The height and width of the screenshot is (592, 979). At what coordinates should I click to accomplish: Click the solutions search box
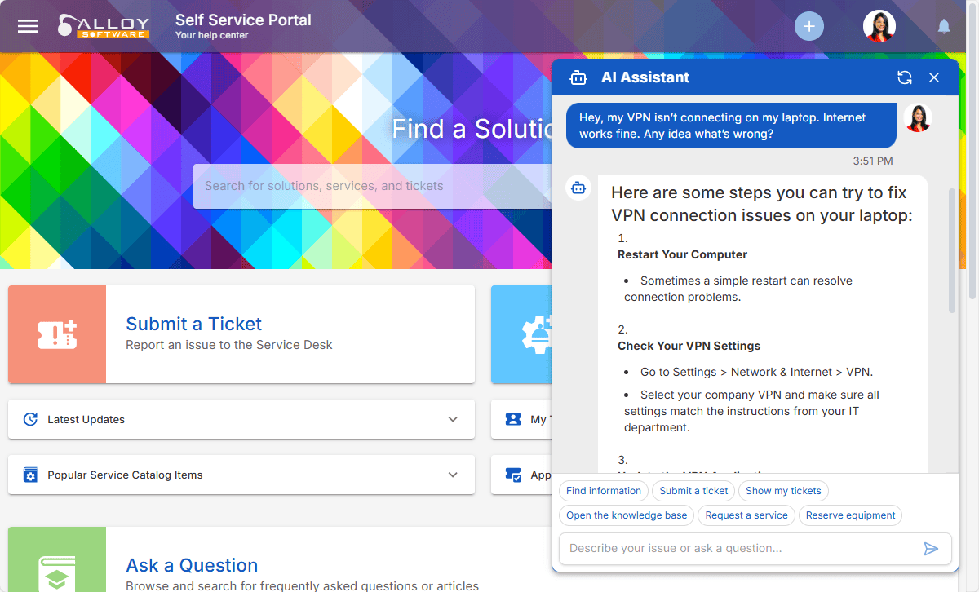367,186
